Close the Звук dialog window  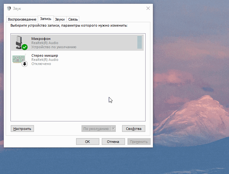click(x=148, y=8)
